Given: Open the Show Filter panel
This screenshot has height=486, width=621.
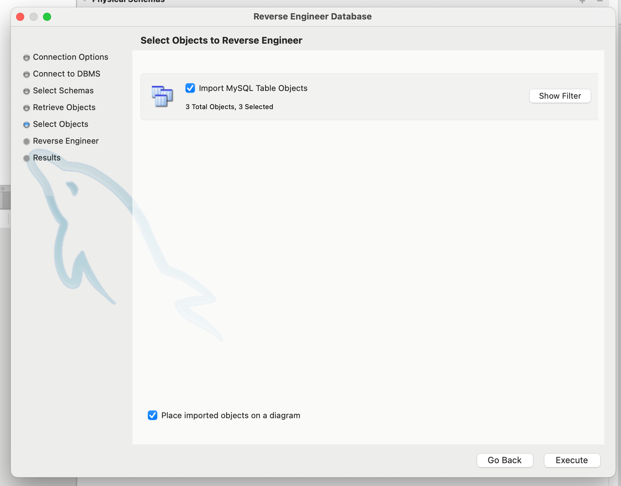Looking at the screenshot, I should (x=560, y=96).
